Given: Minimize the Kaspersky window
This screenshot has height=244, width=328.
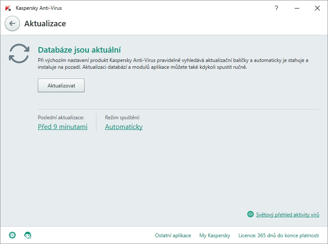Looking at the screenshot, I should [297, 8].
